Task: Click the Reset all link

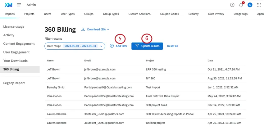Action: (x=172, y=46)
